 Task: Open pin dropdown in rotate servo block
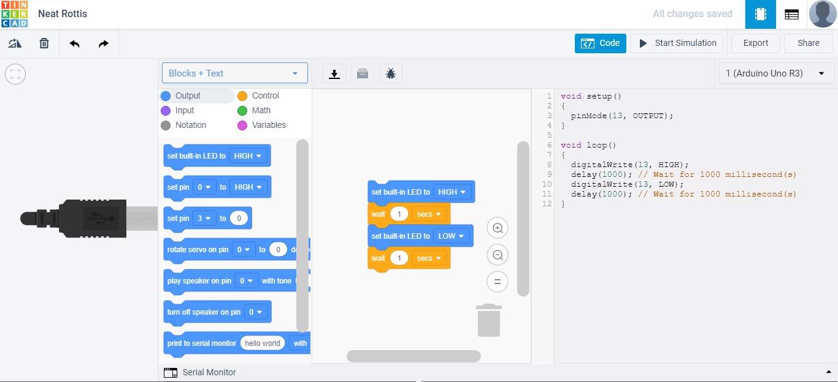pyautogui.click(x=244, y=250)
